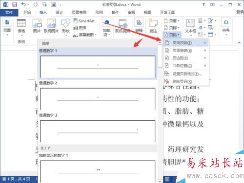Open 屏幕截图 screenshot tool
The width and height of the screenshot is (244, 183).
85,35
